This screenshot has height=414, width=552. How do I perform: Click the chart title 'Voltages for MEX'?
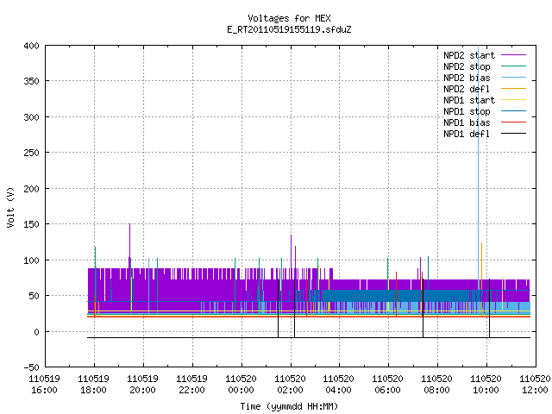point(289,18)
